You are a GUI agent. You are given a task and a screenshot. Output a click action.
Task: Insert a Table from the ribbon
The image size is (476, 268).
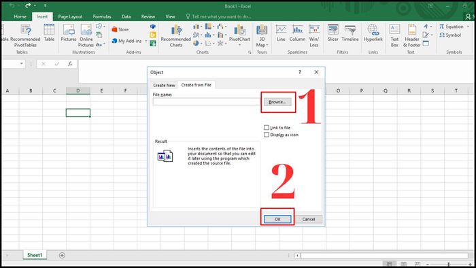click(49, 33)
